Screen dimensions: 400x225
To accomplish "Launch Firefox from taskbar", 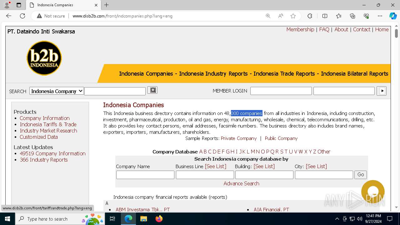I will [159, 219].
